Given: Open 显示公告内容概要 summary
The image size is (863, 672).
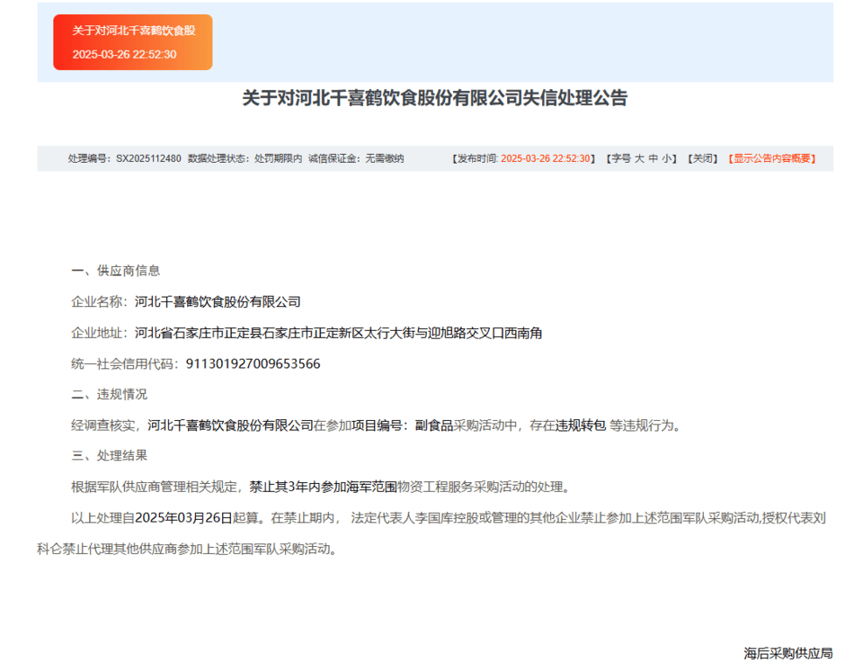Looking at the screenshot, I should tap(774, 158).
